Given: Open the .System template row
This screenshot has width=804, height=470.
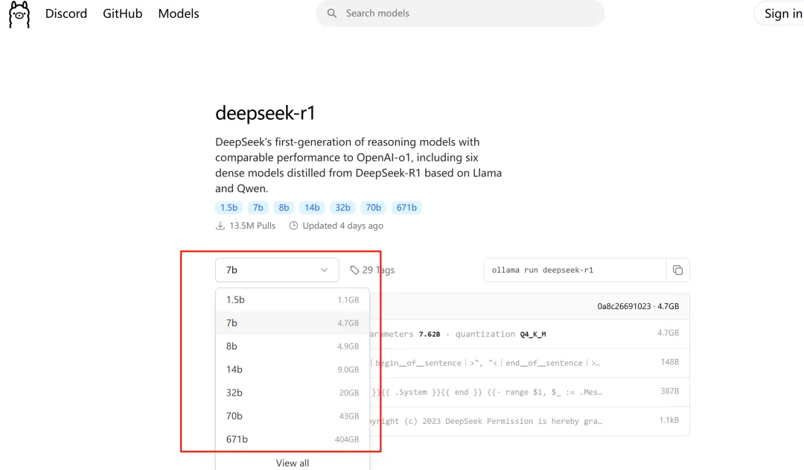Looking at the screenshot, I should coord(530,392).
